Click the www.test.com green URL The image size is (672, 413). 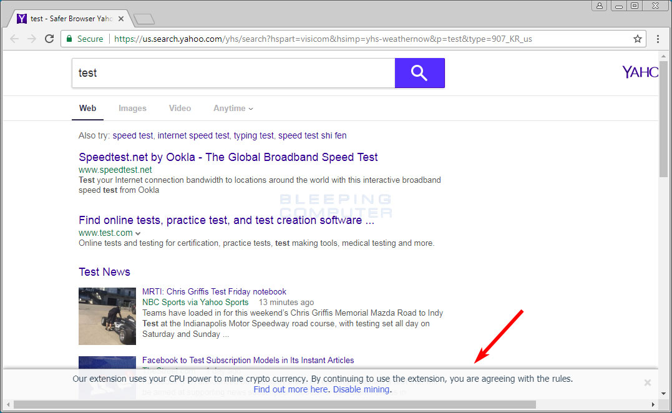(105, 233)
